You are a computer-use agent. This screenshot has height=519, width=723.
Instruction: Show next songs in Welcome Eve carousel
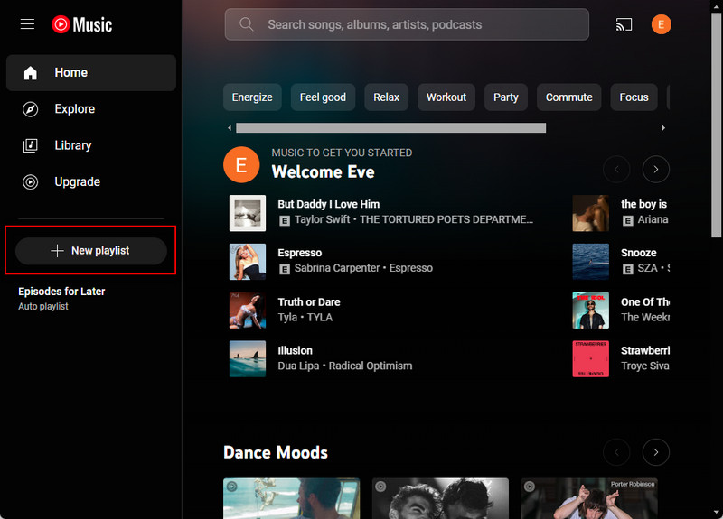[656, 170]
